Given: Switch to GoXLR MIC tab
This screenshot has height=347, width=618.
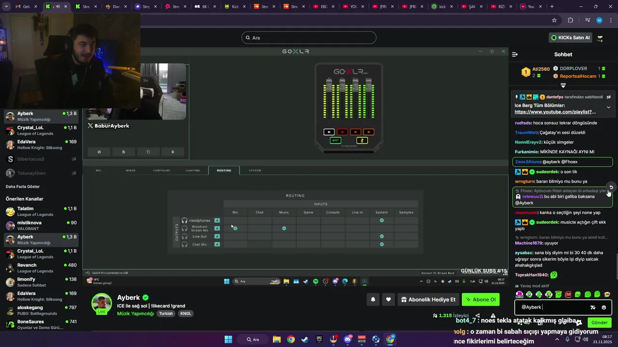Looking at the screenshot, I should (x=98, y=170).
